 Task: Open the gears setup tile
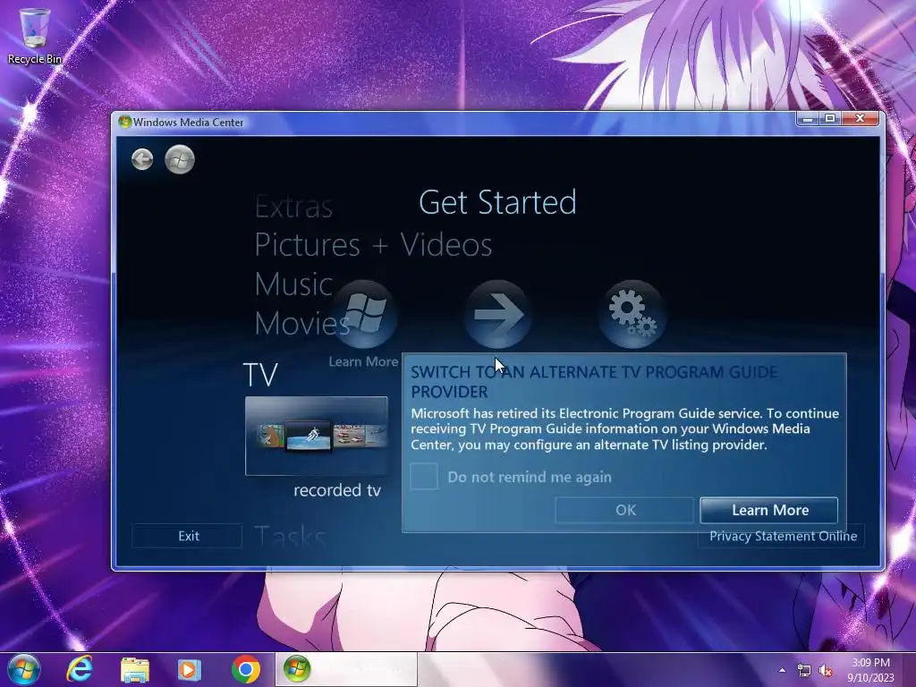(x=632, y=314)
